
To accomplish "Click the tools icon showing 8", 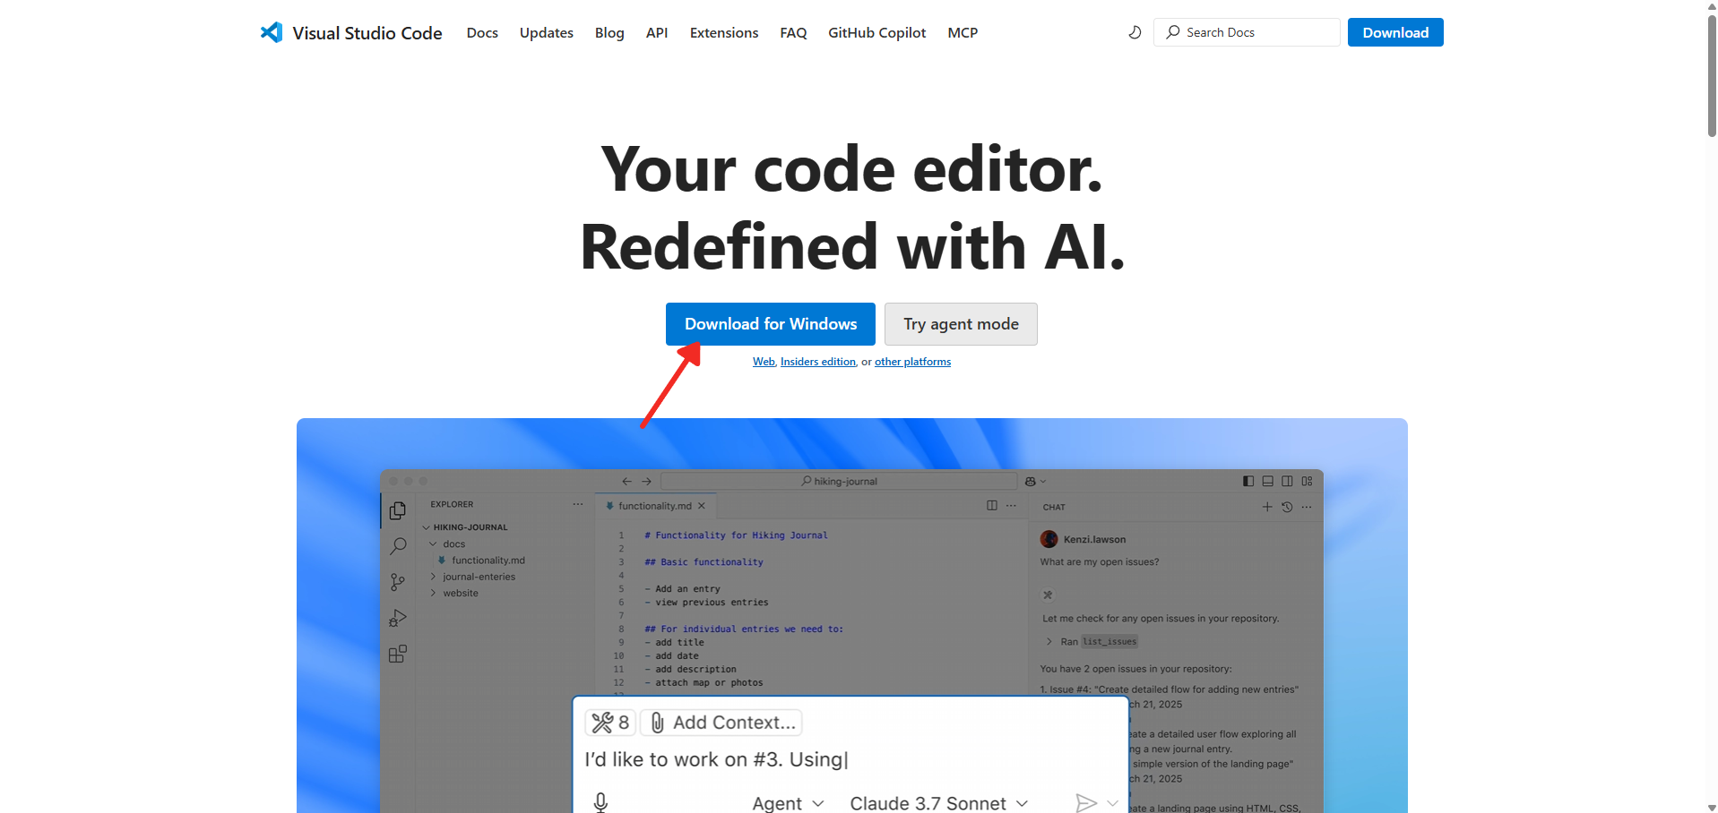I will tap(610, 723).
